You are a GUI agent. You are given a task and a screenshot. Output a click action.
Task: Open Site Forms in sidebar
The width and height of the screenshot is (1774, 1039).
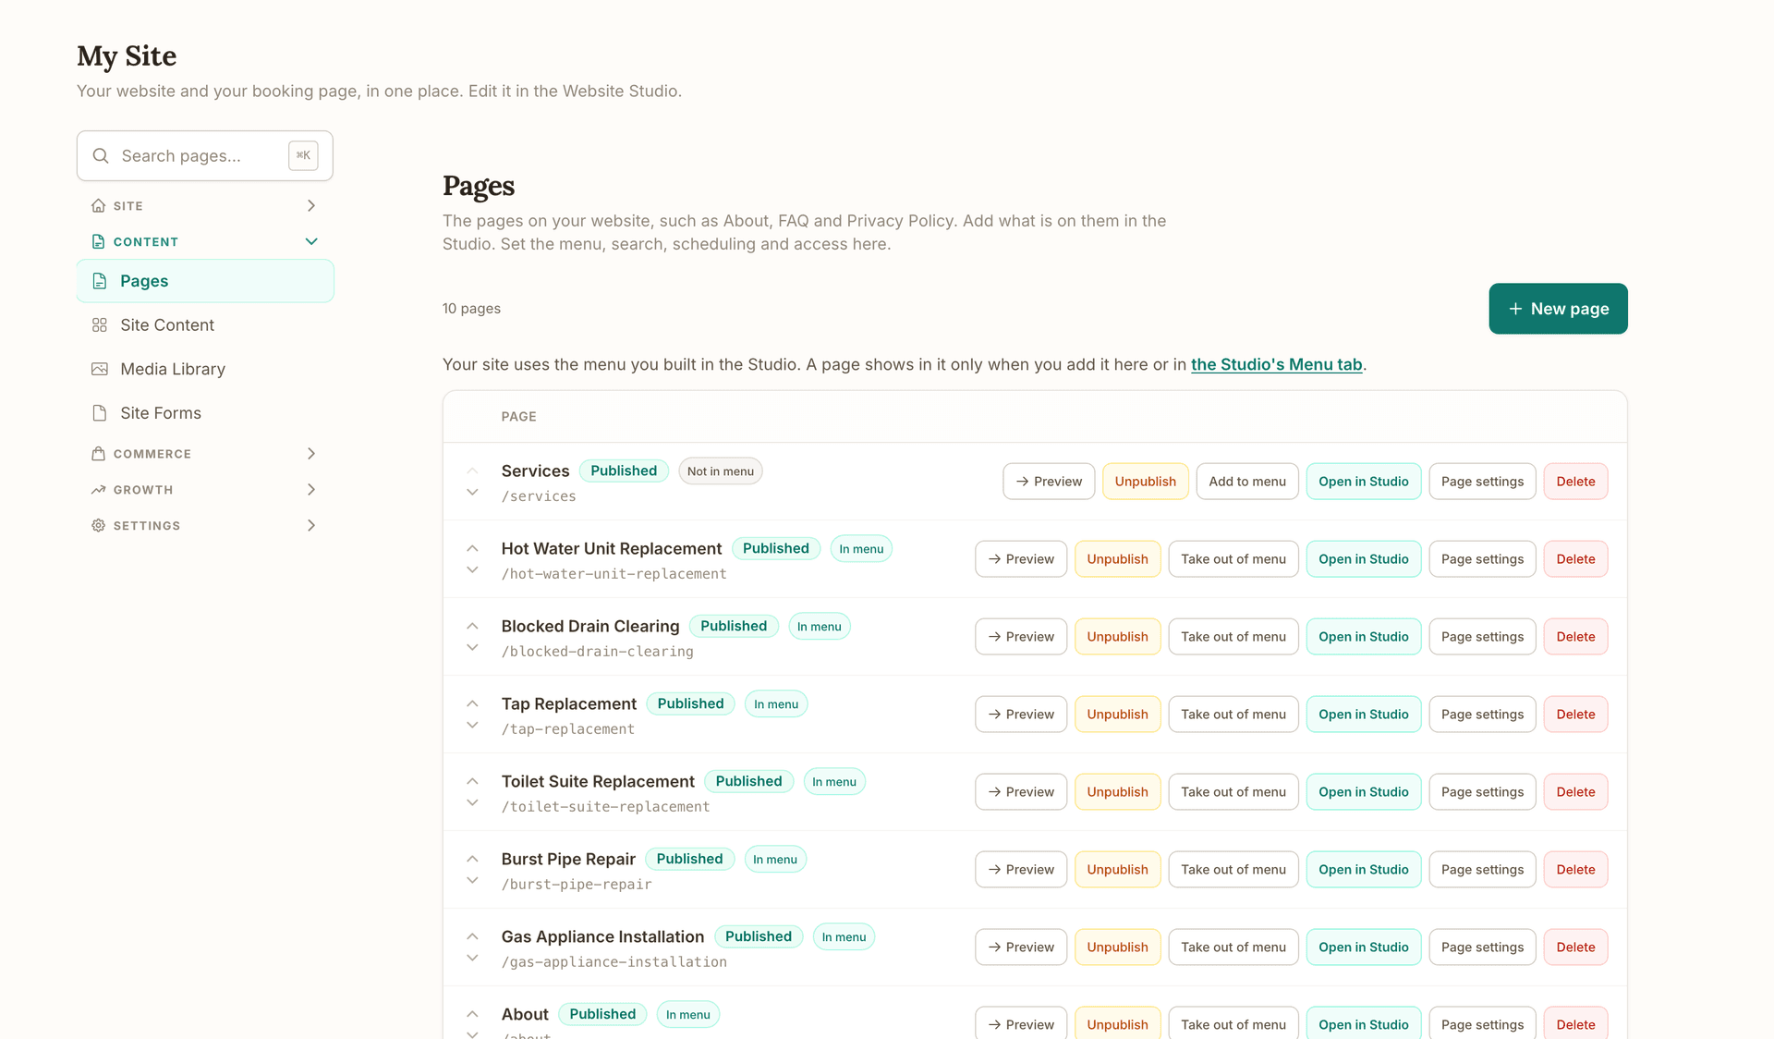point(205,413)
